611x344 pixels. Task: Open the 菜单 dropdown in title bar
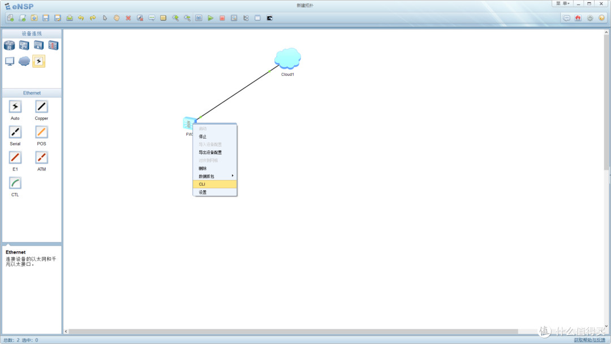563,3
